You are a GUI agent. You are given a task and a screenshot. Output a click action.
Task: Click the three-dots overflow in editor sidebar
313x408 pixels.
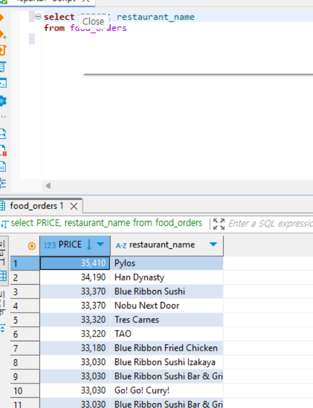3,117
